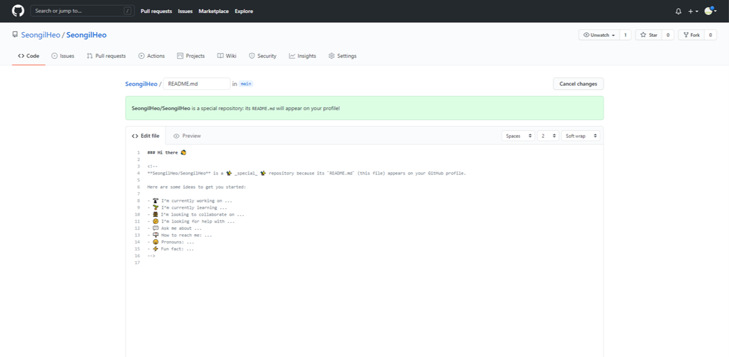Click 'I'm looking to collaborate on ...' line

pyautogui.click(x=195, y=215)
